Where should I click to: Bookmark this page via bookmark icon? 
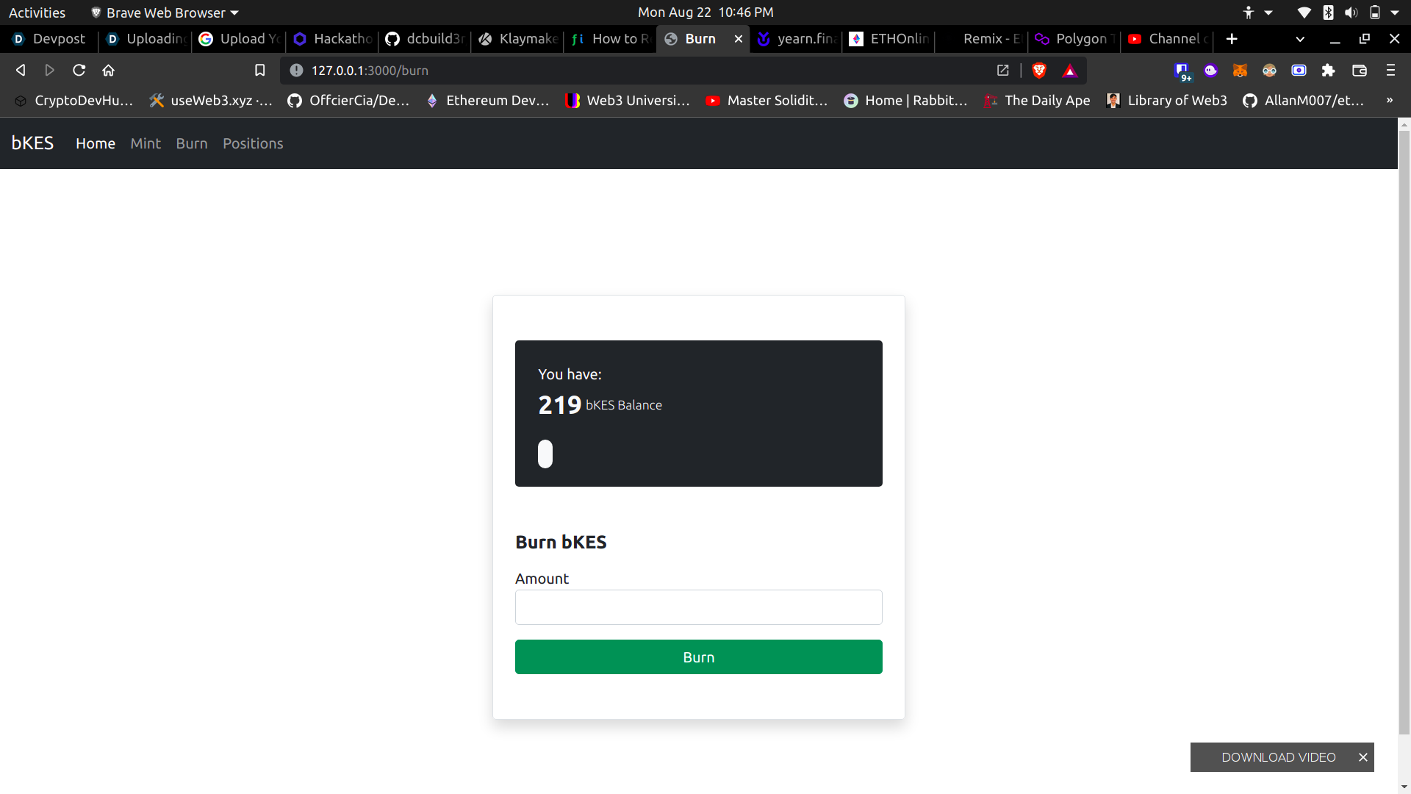coord(259,71)
